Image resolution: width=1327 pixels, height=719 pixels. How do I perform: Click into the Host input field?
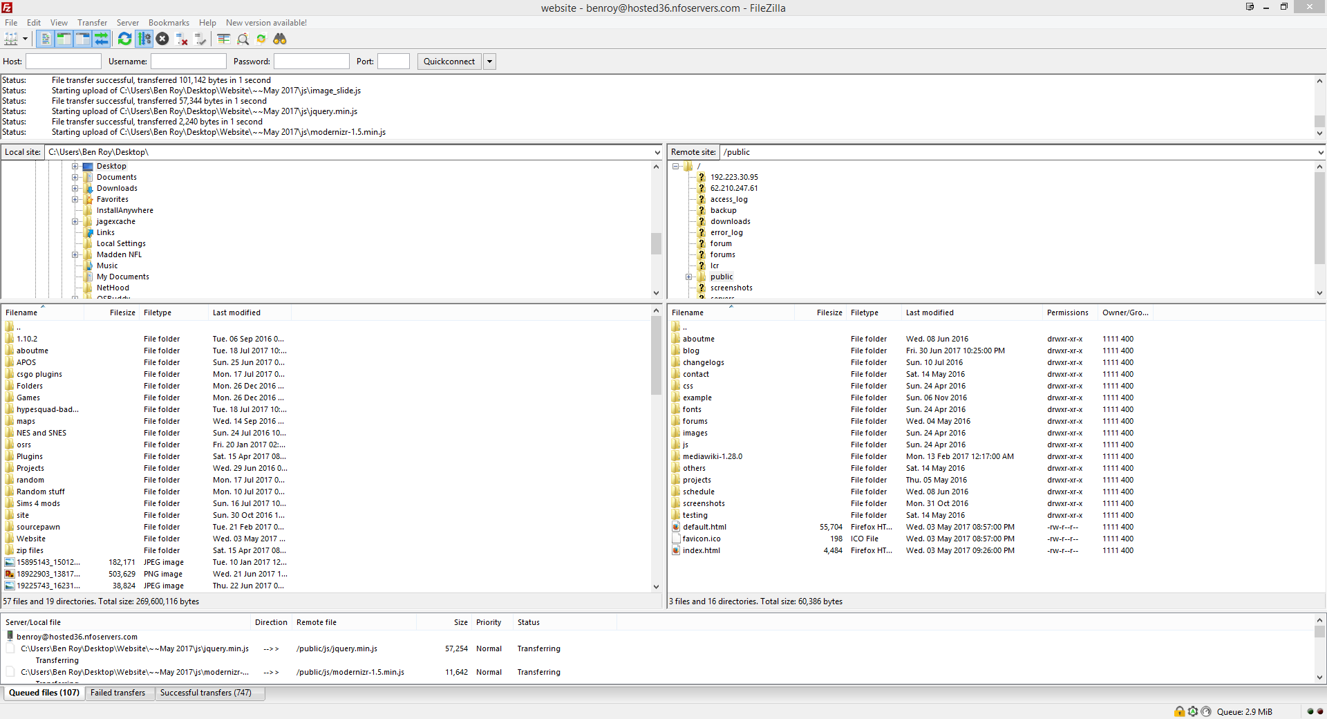tap(64, 62)
